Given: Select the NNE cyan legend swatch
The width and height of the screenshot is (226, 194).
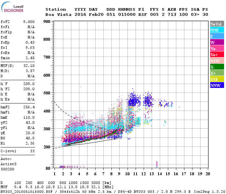Looking at the screenshot, I should click(x=217, y=30).
